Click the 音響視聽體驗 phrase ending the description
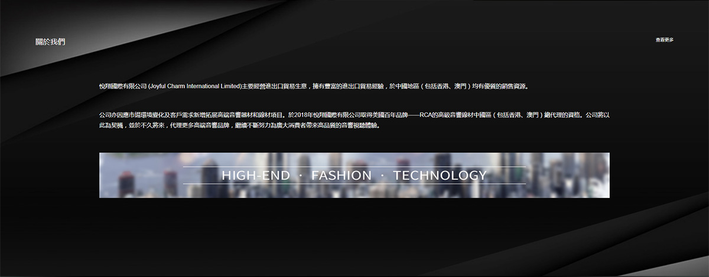This screenshot has height=277, width=709. (358, 126)
